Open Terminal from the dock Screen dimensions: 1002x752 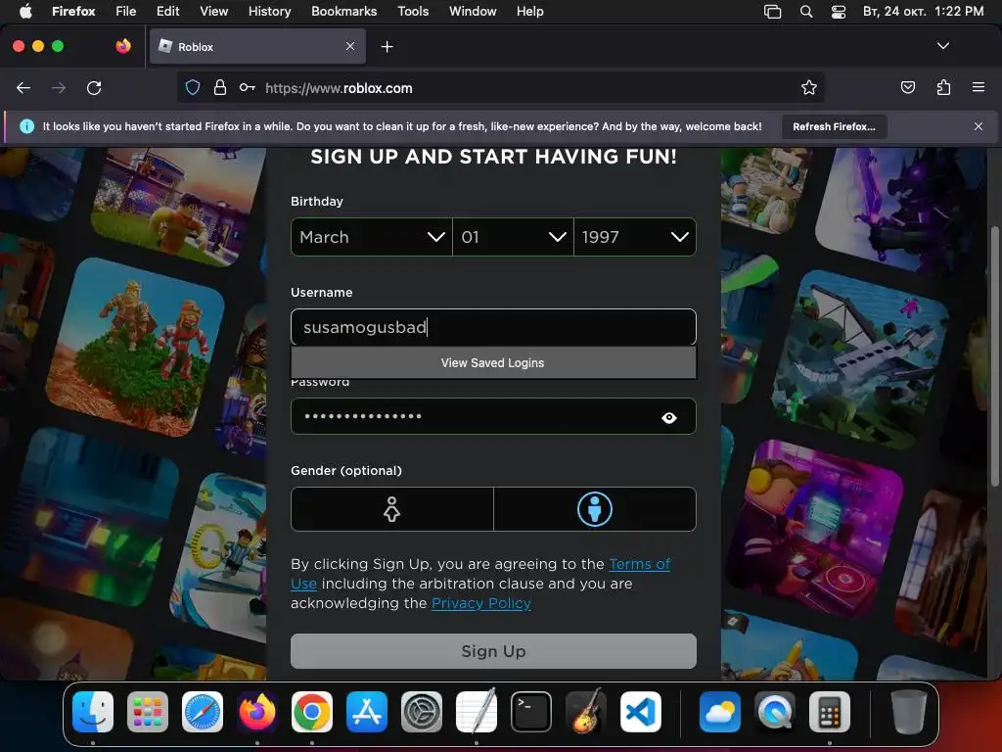(531, 712)
